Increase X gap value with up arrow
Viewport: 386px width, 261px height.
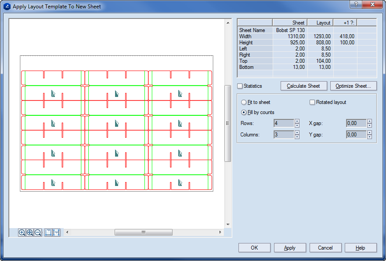(x=369, y=121)
